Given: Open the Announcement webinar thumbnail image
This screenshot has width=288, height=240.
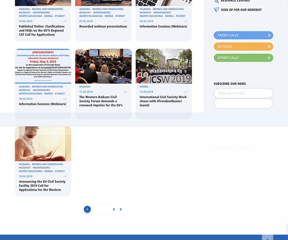Looking at the screenshot, I should [43, 66].
